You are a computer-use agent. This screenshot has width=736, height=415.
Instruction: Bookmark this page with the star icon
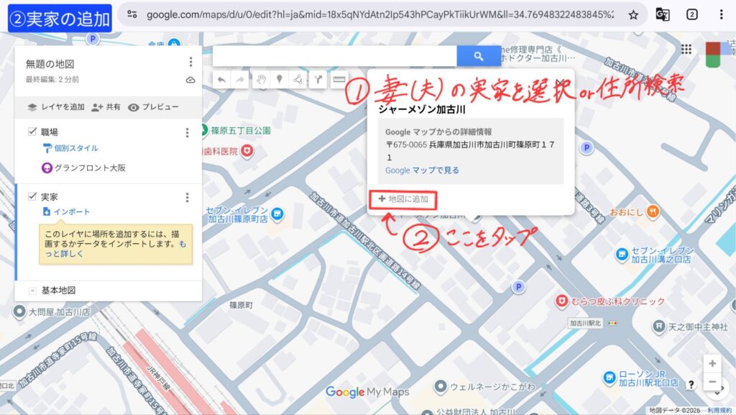(x=633, y=14)
